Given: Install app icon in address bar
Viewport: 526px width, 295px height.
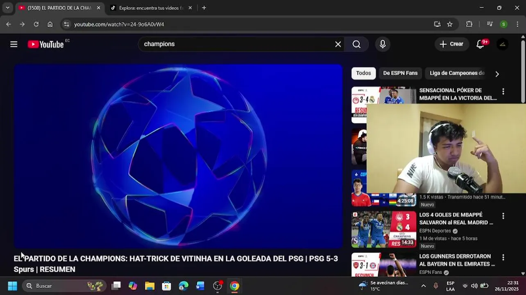Looking at the screenshot, I should point(437,24).
